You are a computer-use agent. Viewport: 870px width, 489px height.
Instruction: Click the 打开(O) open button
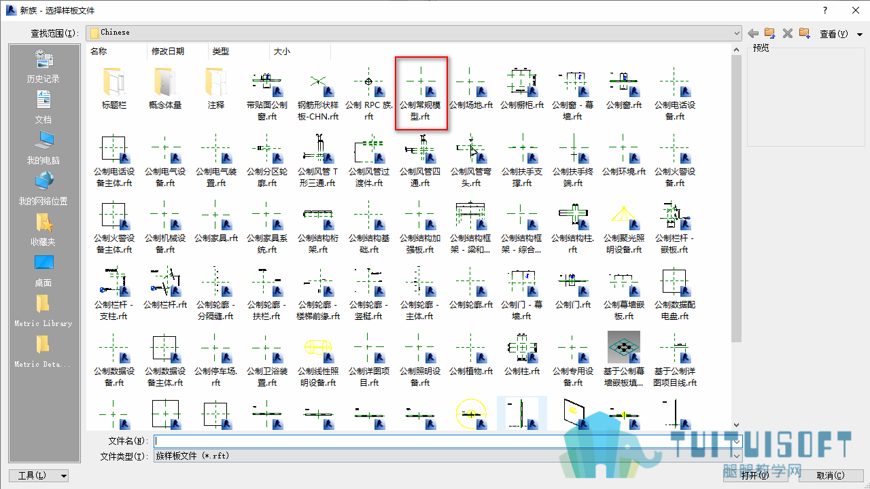coord(756,476)
